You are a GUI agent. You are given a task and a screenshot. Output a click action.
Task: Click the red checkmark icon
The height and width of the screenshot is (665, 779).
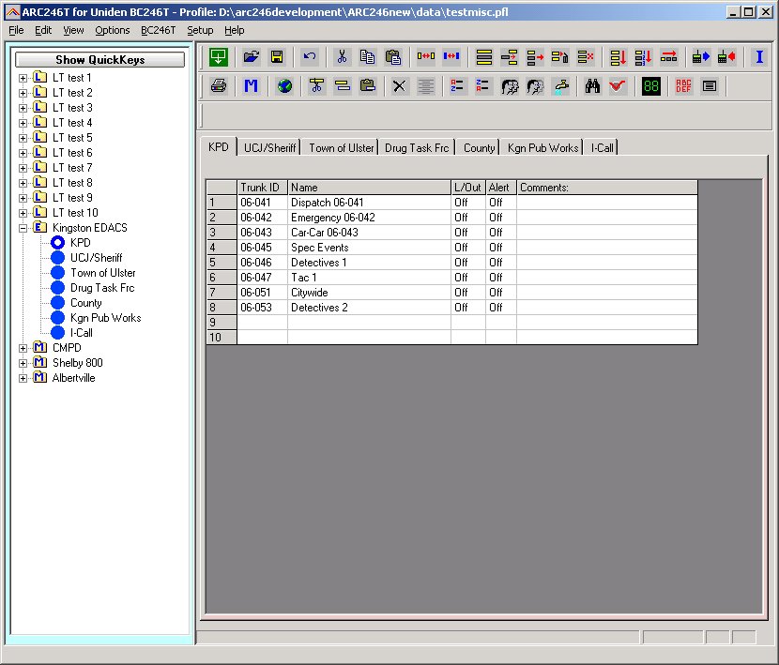click(x=618, y=86)
